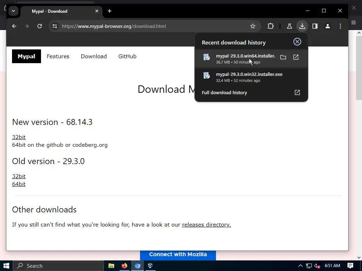The height and width of the screenshot is (271, 362).
Task: Click the win32 installer file icon
Action: (x=206, y=76)
